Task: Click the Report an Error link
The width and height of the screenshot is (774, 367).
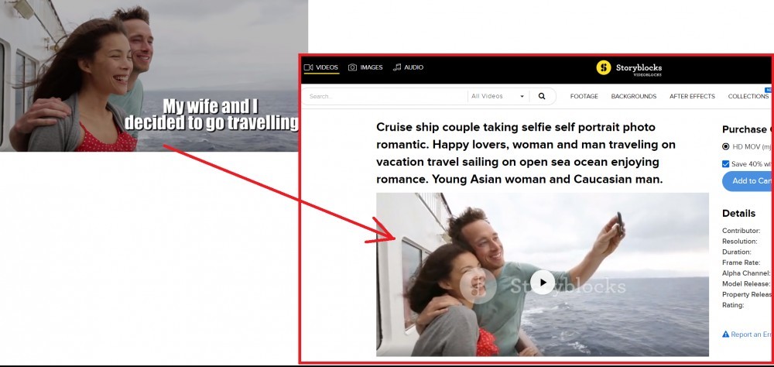Action: click(x=750, y=334)
